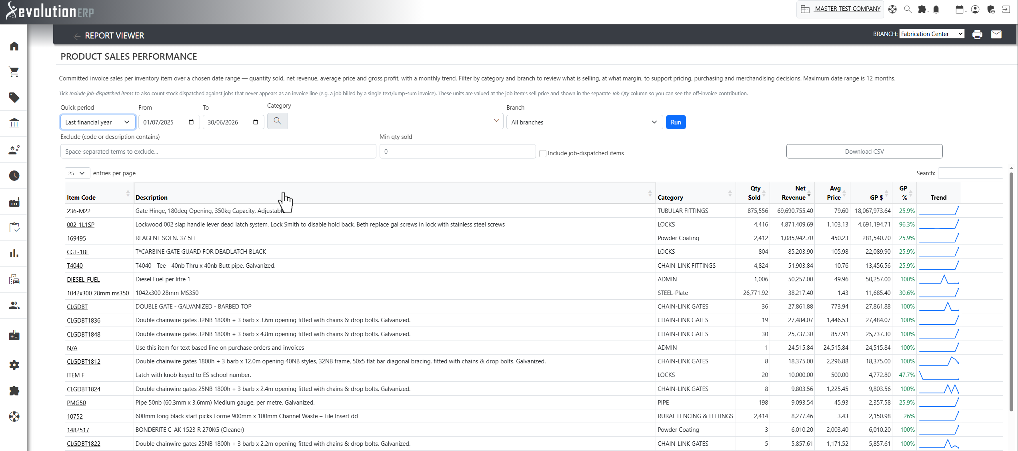1018x451 pixels.
Task: Open item link PMG50
Action: coord(76,403)
